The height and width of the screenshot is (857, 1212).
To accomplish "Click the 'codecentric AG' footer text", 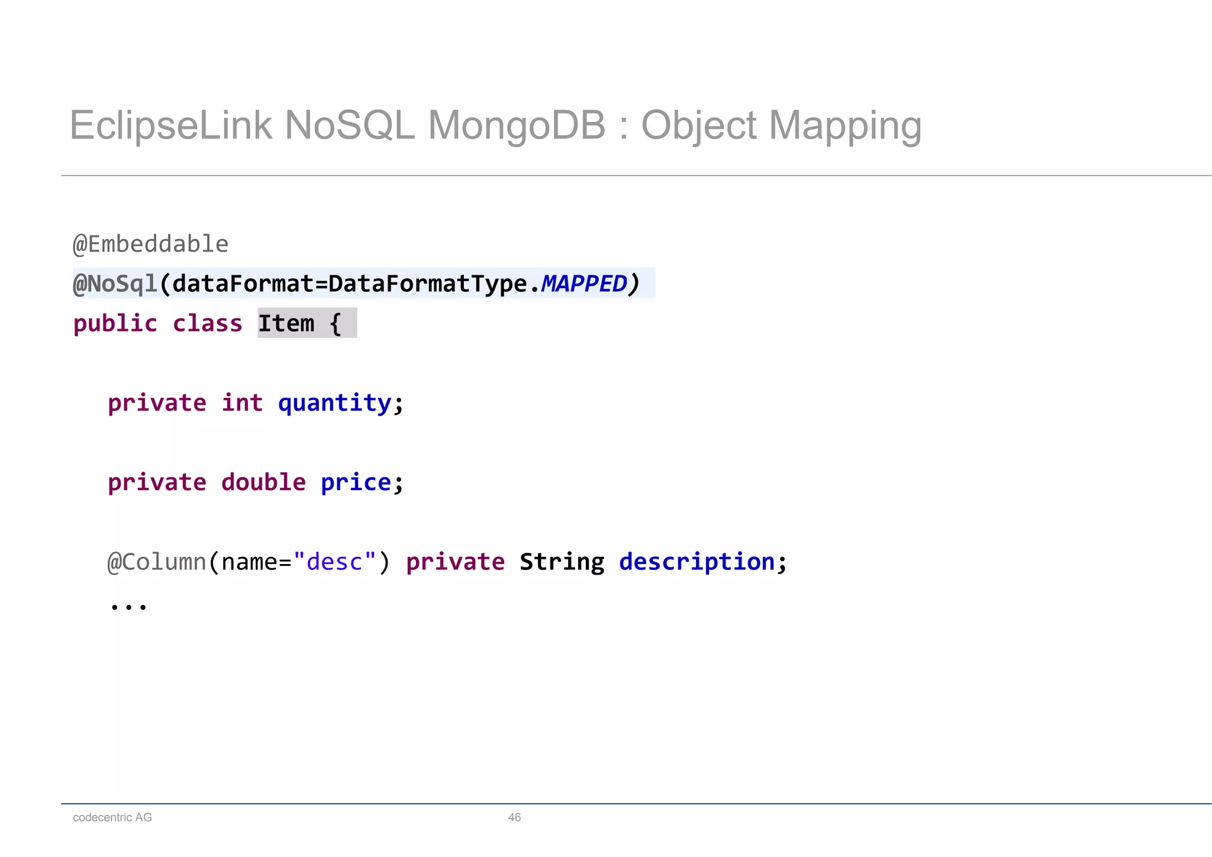I will tap(112, 817).
